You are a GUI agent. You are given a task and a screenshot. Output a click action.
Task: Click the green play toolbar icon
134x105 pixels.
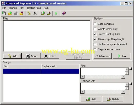click(56, 14)
